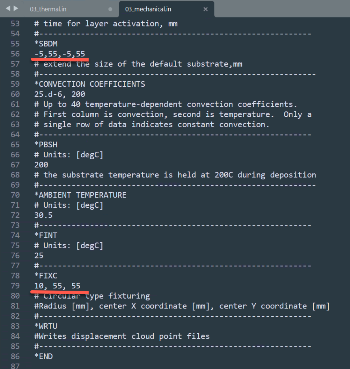Place cursor in FIXC values 10, 55, 55

click(x=57, y=286)
